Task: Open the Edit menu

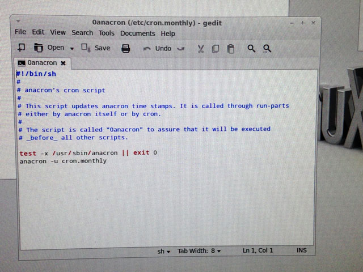Action: (x=38, y=32)
